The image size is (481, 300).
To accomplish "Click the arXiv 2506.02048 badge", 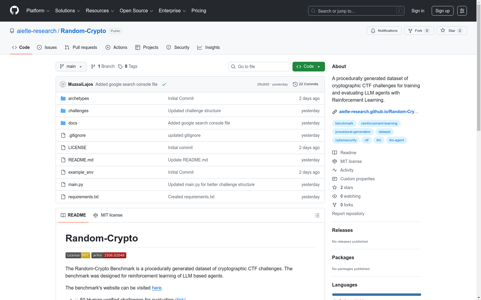I will click(109, 255).
